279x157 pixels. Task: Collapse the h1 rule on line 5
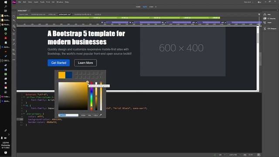(x=24, y=106)
